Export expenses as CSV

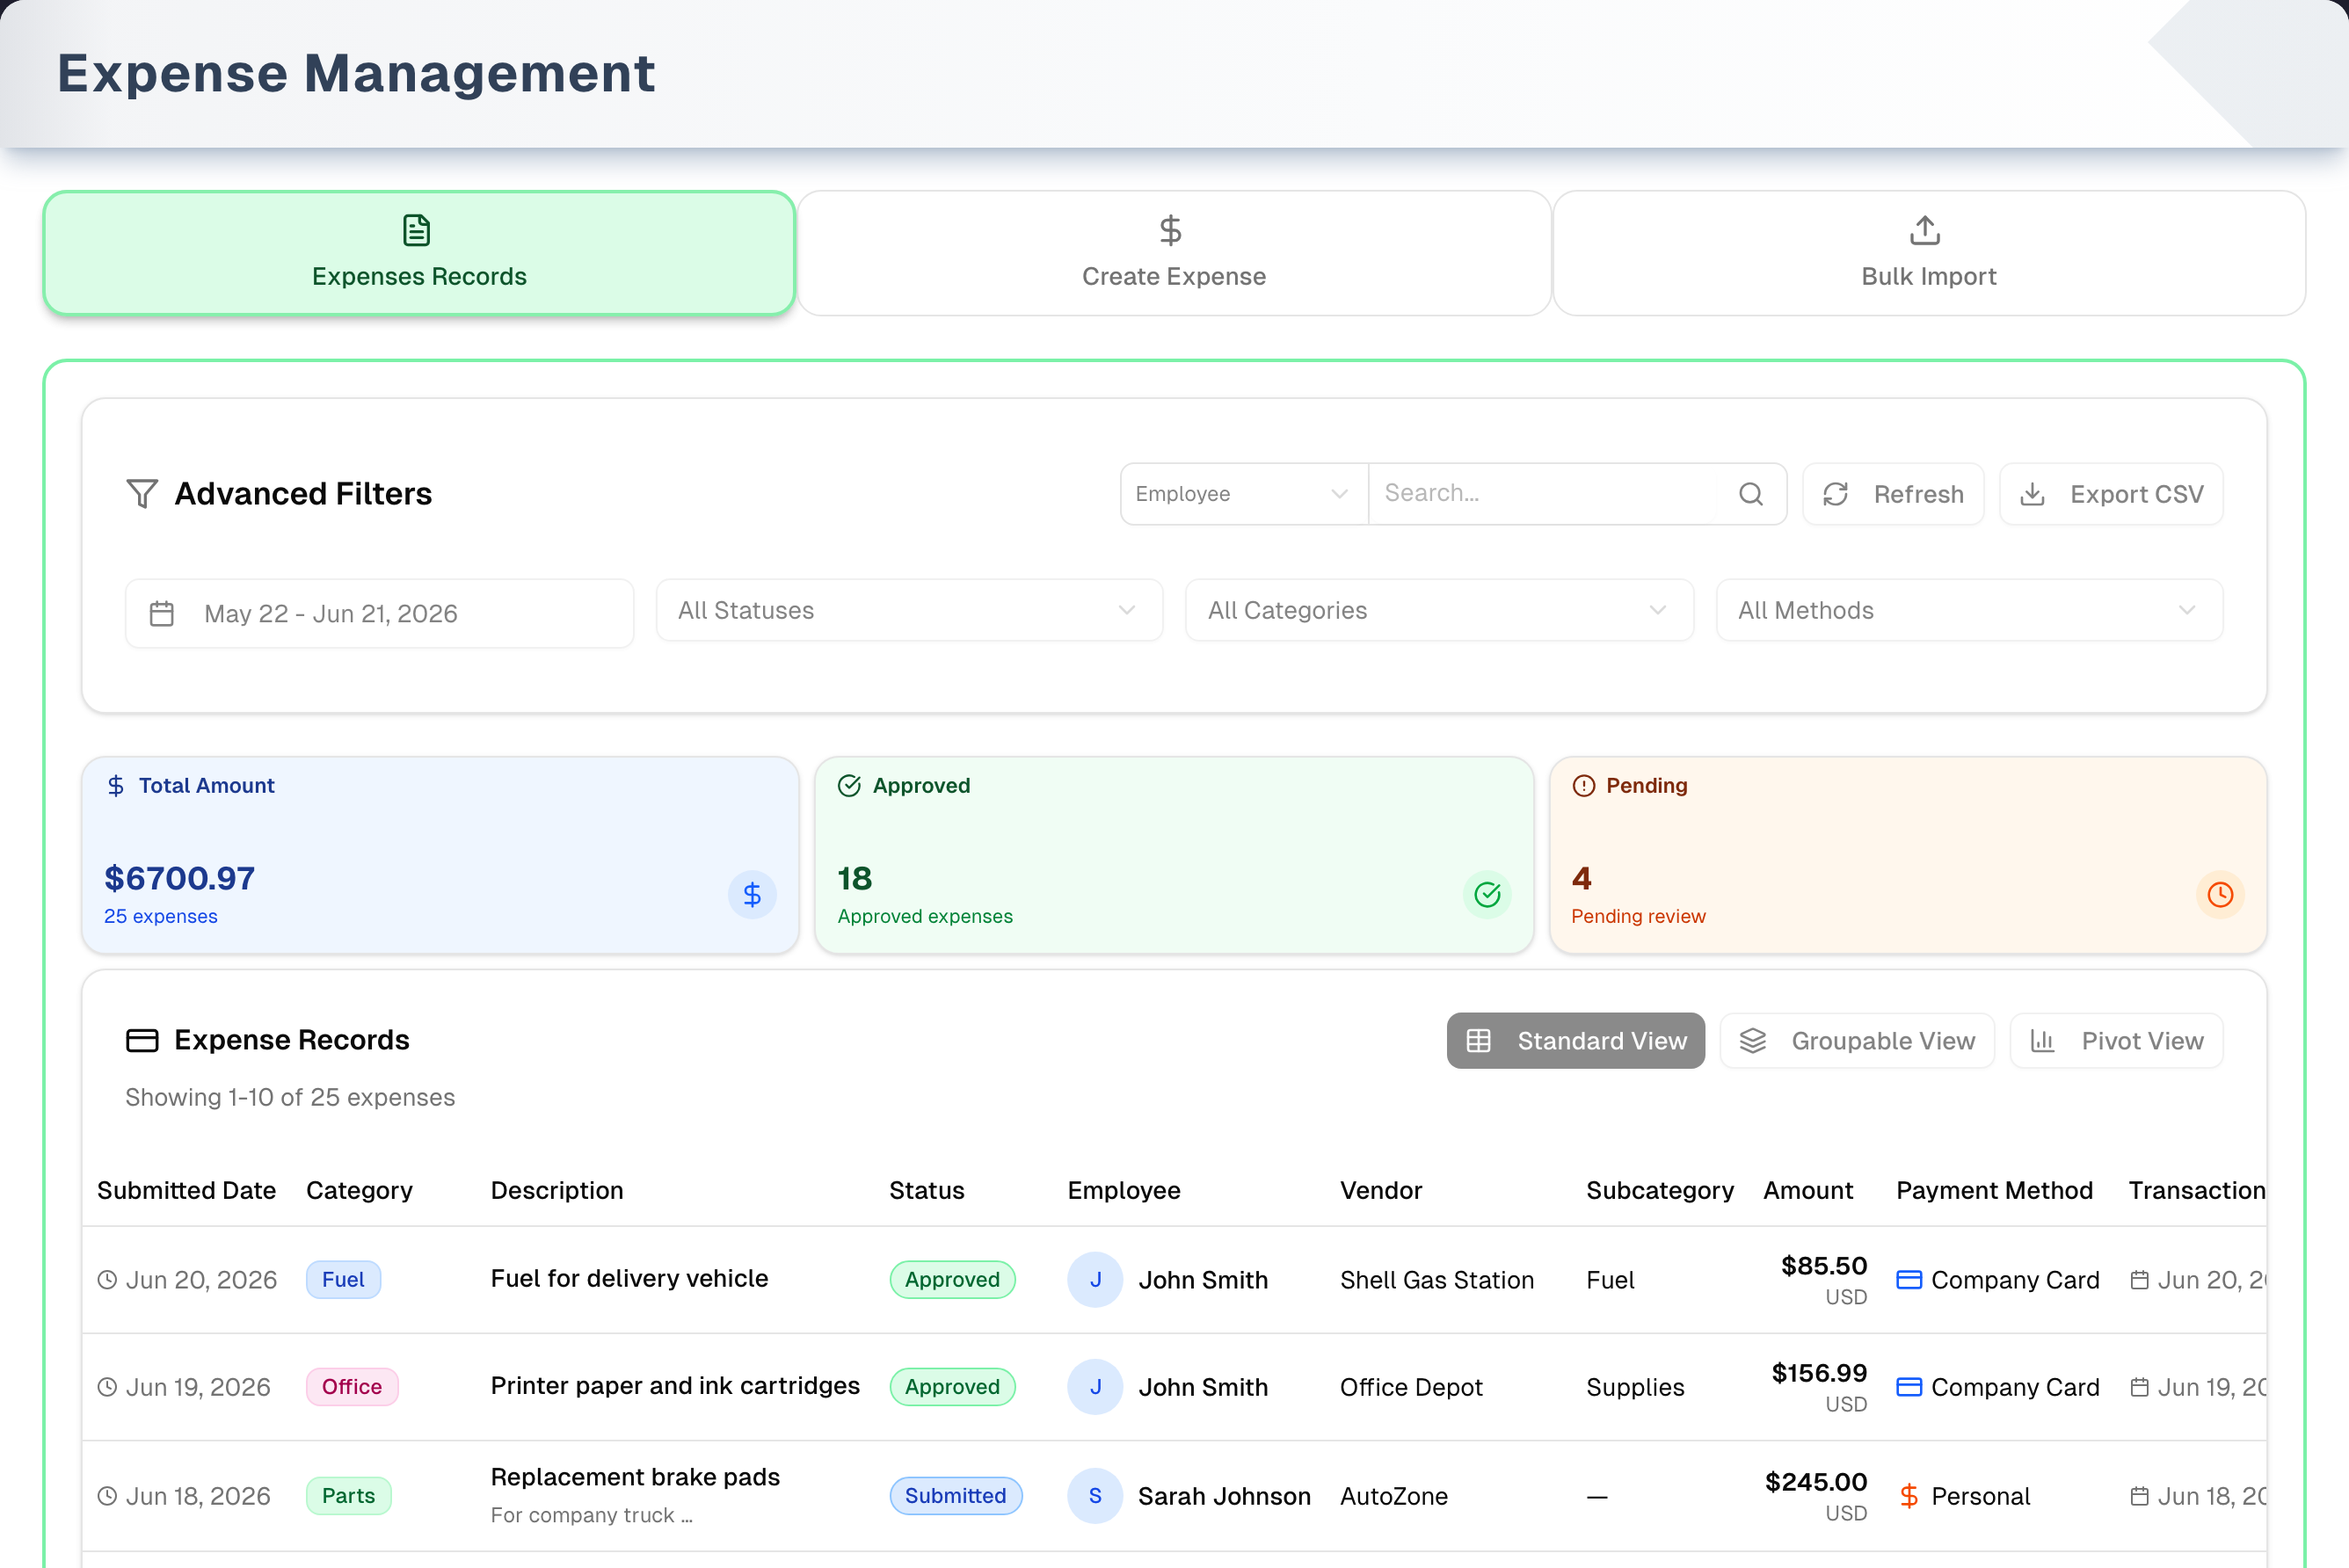tap(2110, 494)
